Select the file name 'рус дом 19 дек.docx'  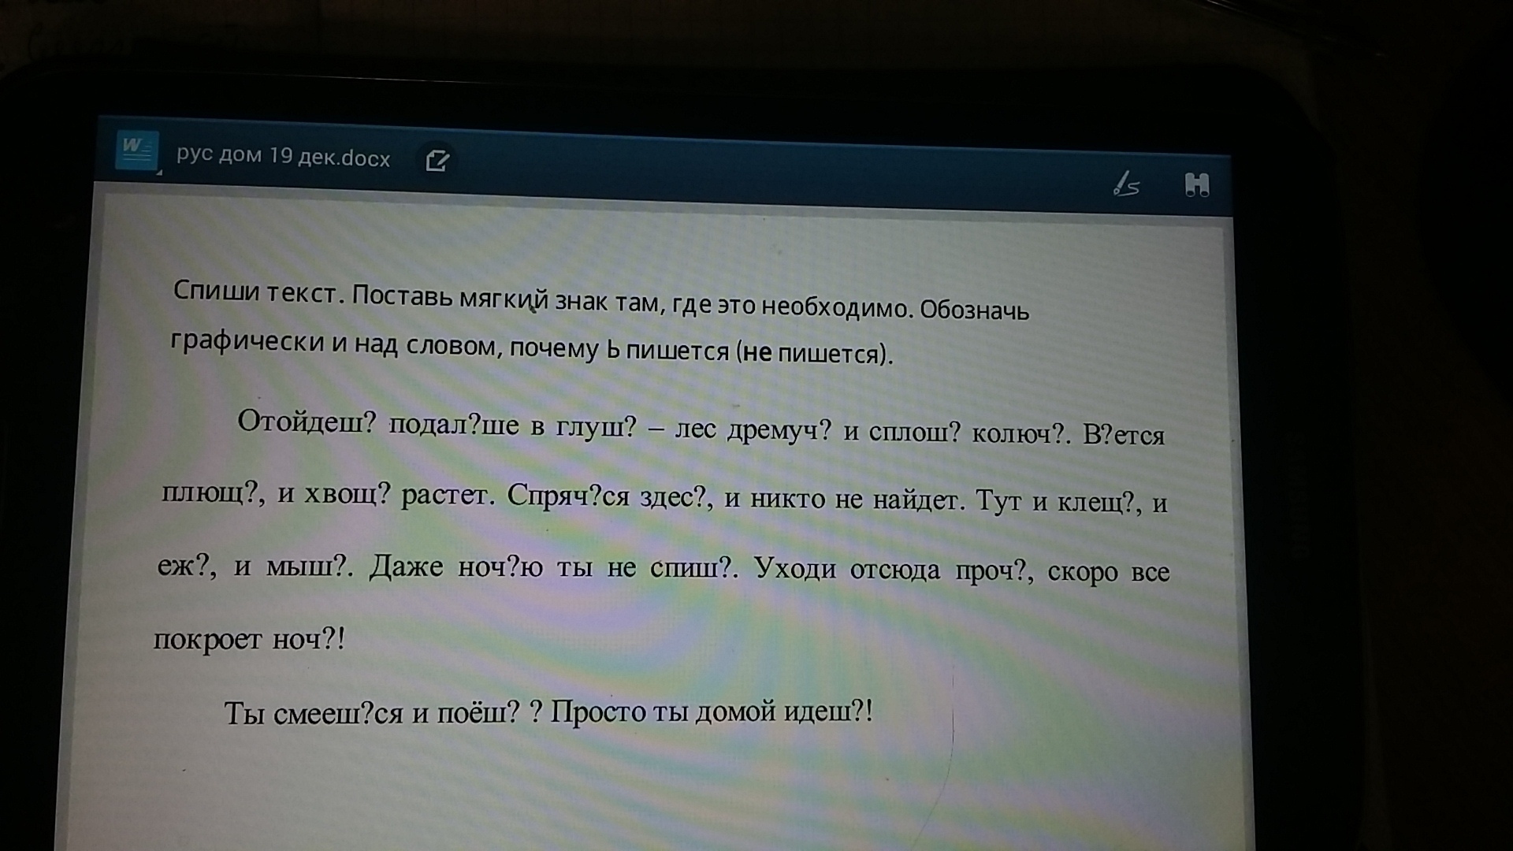click(x=283, y=156)
